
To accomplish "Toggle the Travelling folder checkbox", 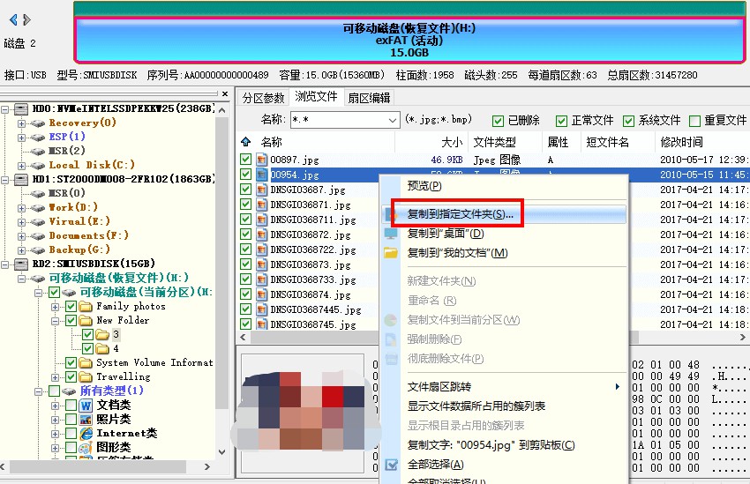I will pyautogui.click(x=71, y=376).
